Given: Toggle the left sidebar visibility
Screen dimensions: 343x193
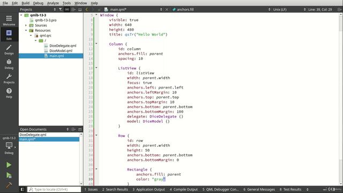Looking at the screenshot, I should point(23,189).
